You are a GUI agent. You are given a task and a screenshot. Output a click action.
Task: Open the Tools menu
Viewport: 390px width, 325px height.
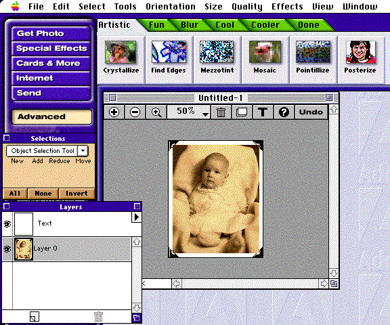[125, 7]
